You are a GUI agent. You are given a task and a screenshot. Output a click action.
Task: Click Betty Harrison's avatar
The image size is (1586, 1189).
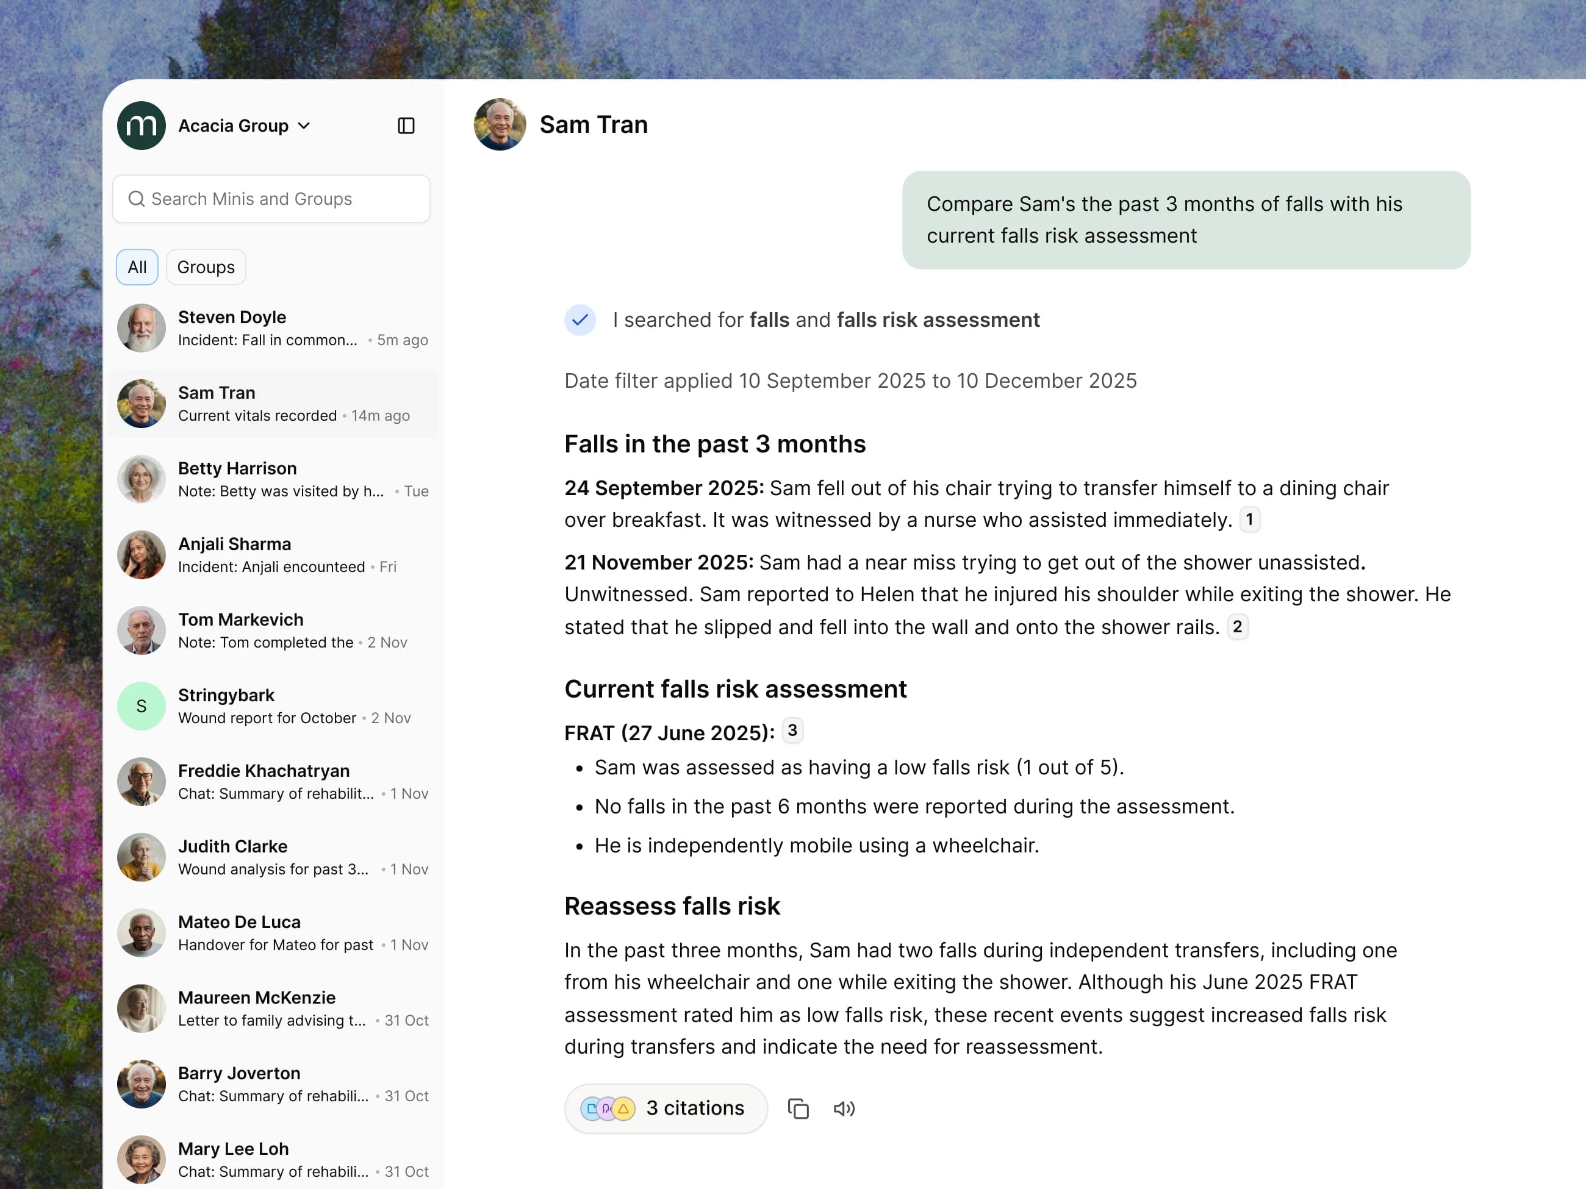(x=142, y=479)
